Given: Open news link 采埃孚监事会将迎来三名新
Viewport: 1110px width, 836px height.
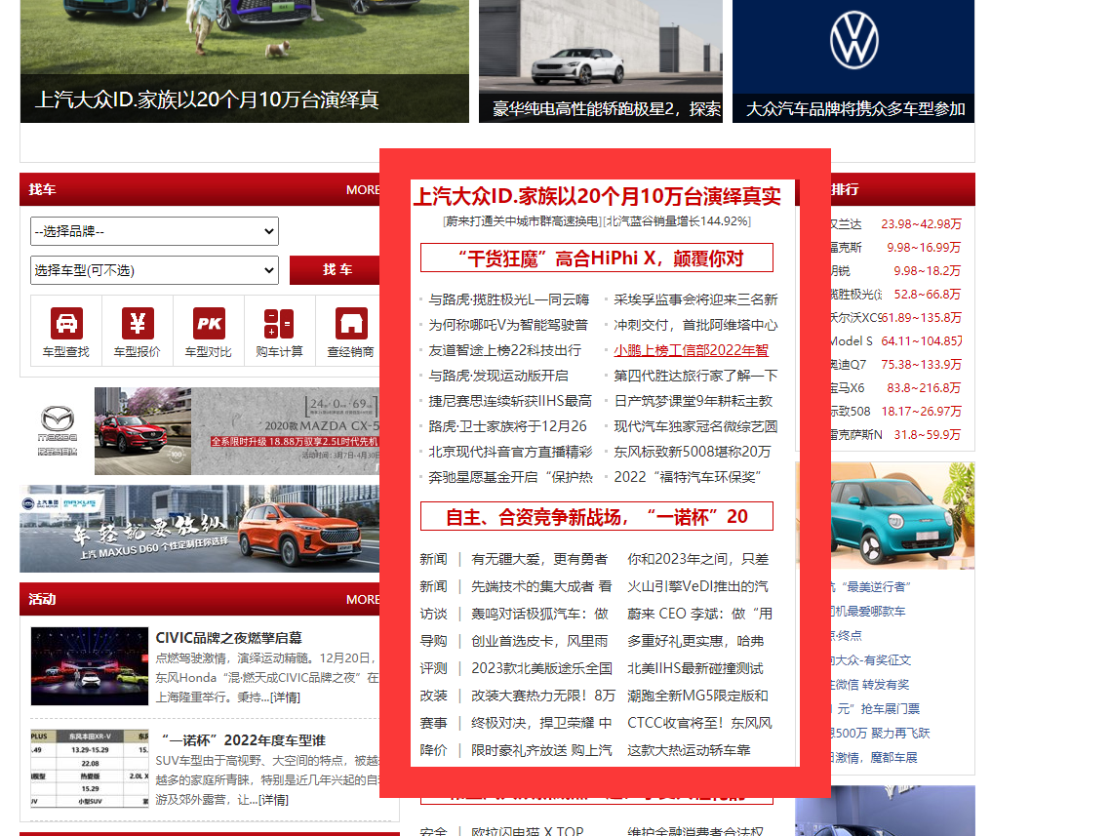Looking at the screenshot, I should click(x=695, y=300).
